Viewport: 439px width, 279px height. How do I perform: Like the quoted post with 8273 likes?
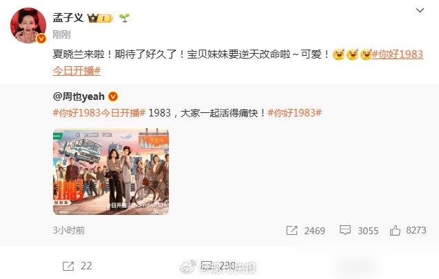pos(395,231)
